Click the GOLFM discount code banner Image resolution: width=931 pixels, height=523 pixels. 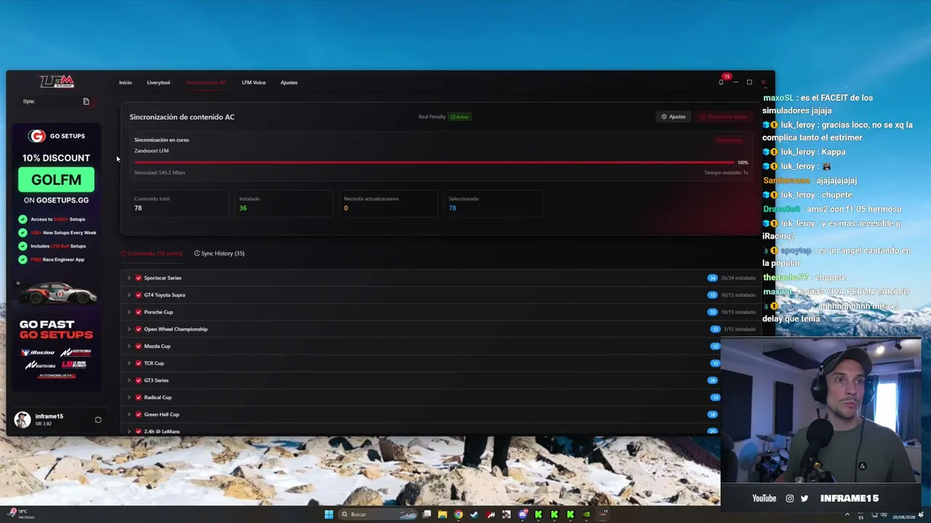coord(56,179)
